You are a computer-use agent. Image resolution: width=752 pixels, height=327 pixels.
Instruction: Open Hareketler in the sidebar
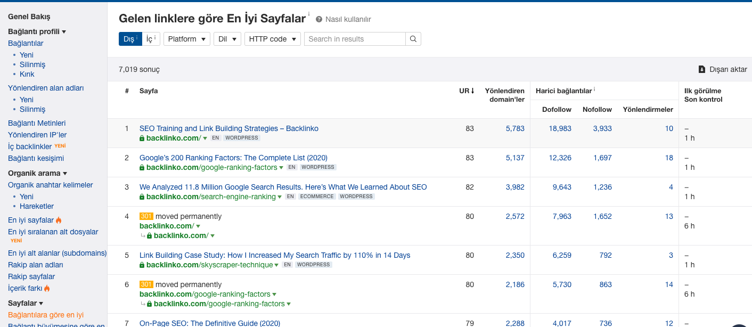tap(37, 206)
